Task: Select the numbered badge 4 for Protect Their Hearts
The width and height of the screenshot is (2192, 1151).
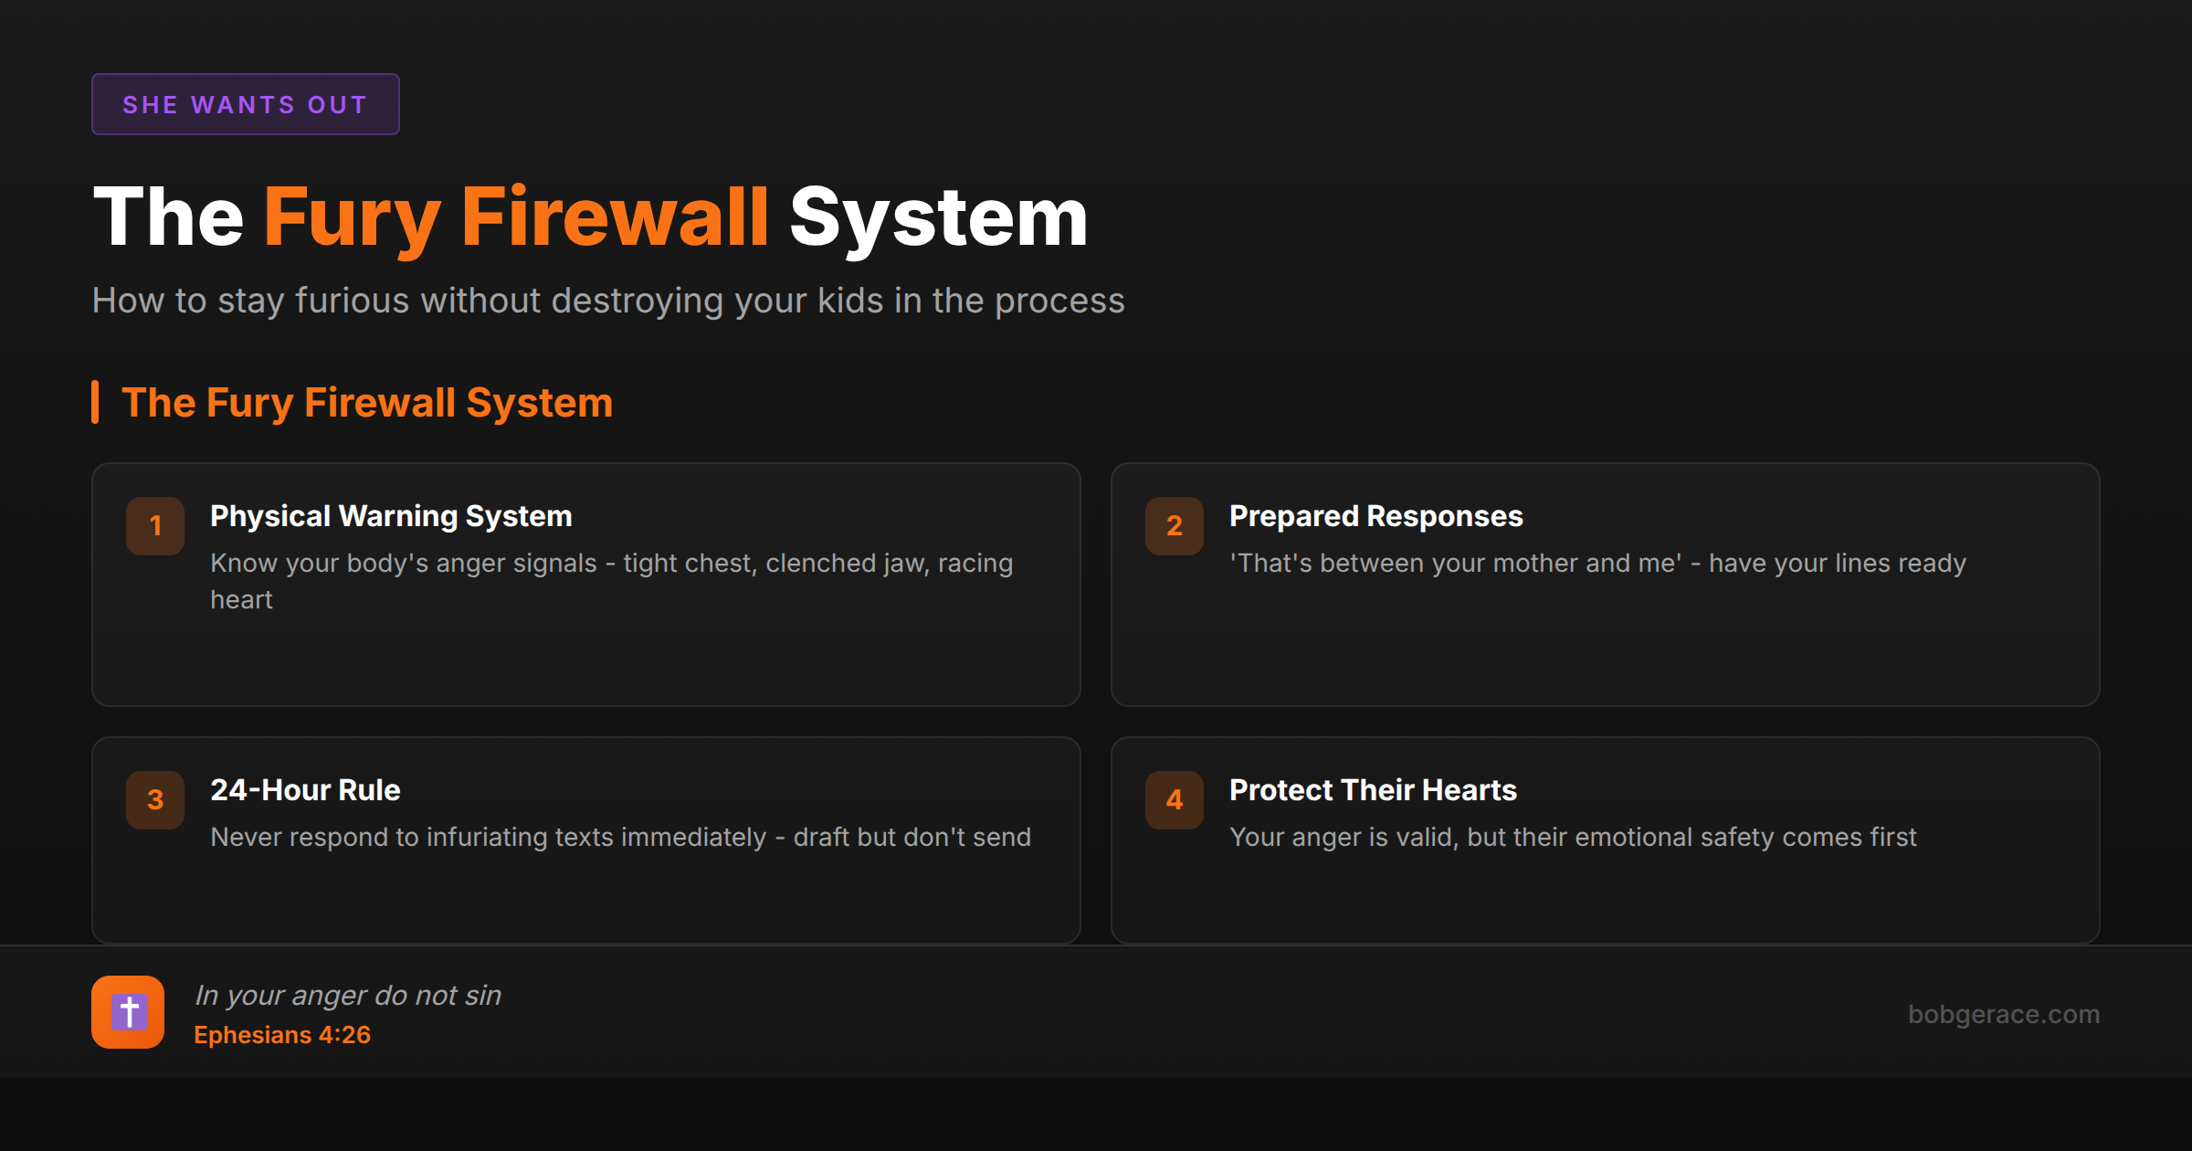Action: coord(1173,799)
